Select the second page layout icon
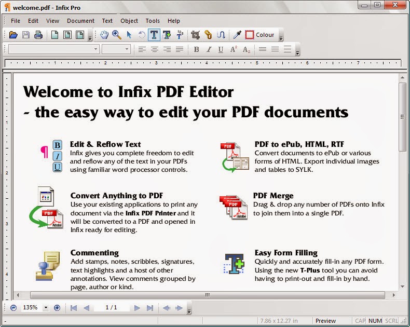The width and height of the screenshot is (410, 327). [67, 35]
